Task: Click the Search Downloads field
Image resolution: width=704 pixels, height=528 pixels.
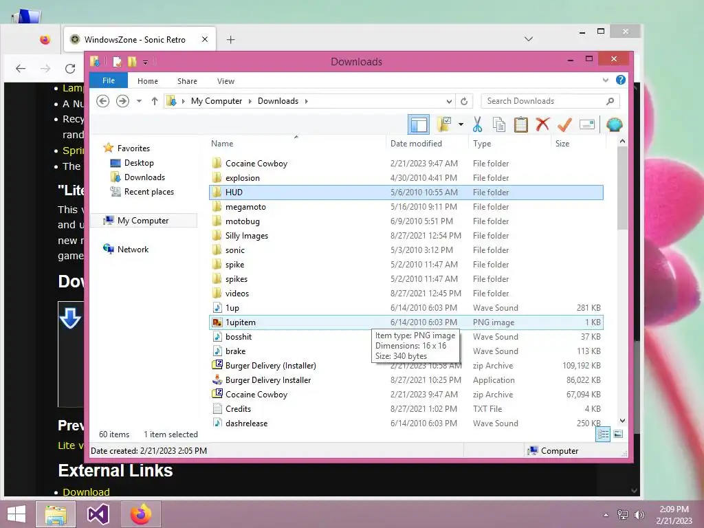Action: coord(551,101)
